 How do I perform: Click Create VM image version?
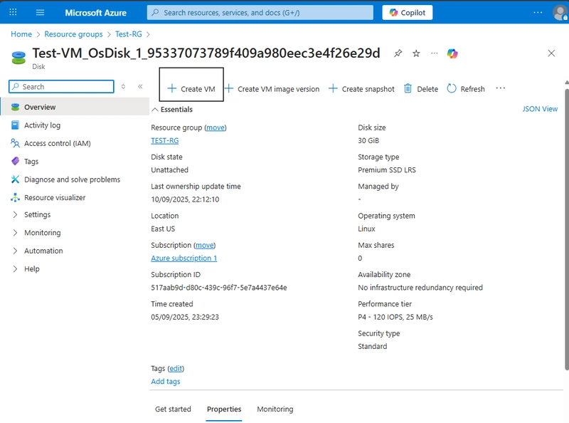pyautogui.click(x=272, y=89)
